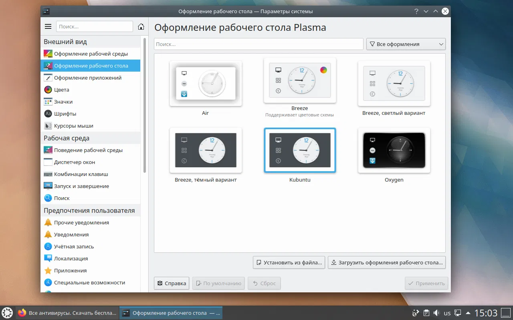513x320 pixels.
Task: Click the По умолчанию button
Action: 218,283
